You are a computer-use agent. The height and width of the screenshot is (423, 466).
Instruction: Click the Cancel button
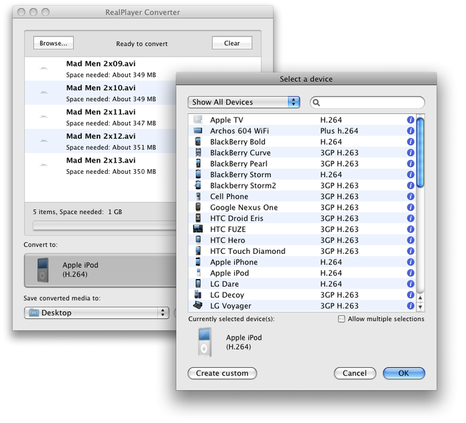[x=355, y=373]
